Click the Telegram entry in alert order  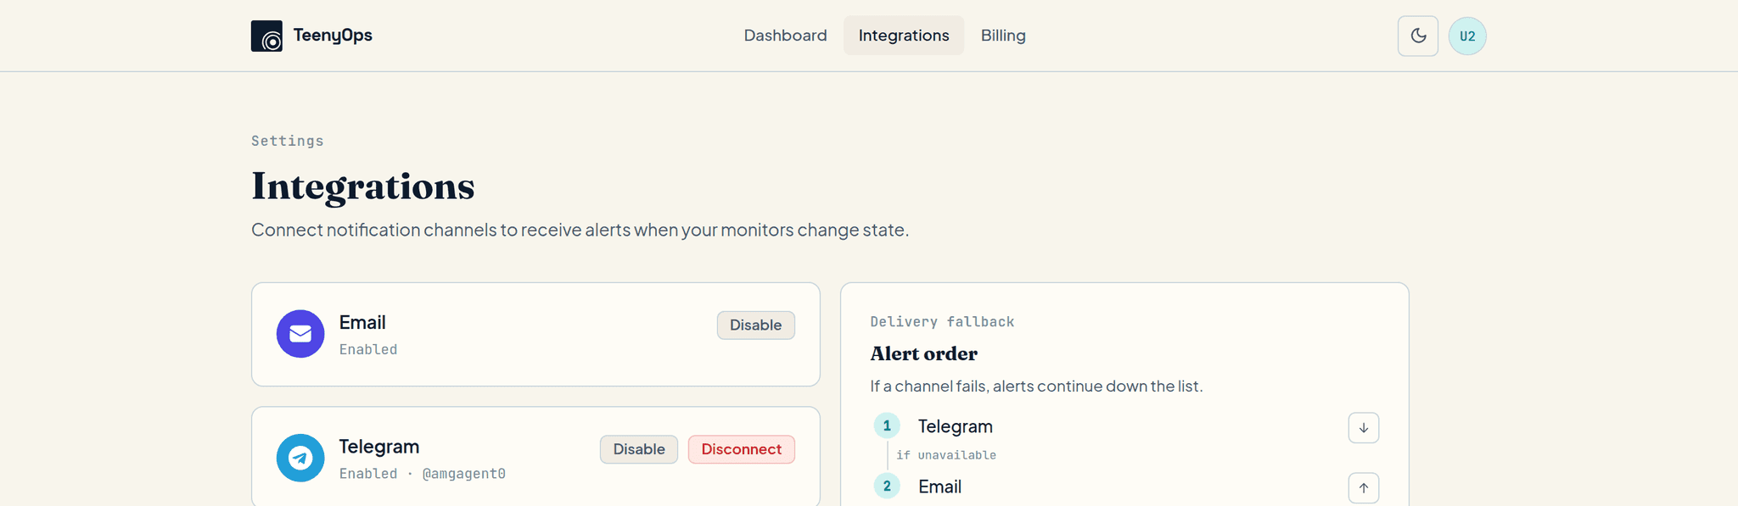coord(956,426)
